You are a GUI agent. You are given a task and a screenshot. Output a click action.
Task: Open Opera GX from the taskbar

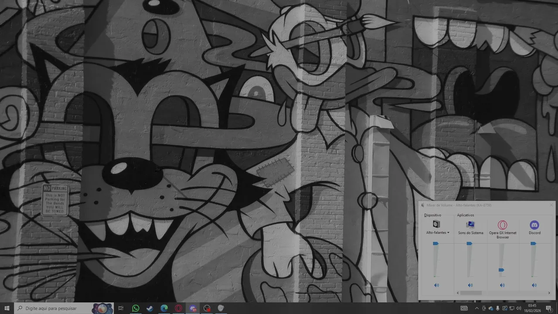178,308
